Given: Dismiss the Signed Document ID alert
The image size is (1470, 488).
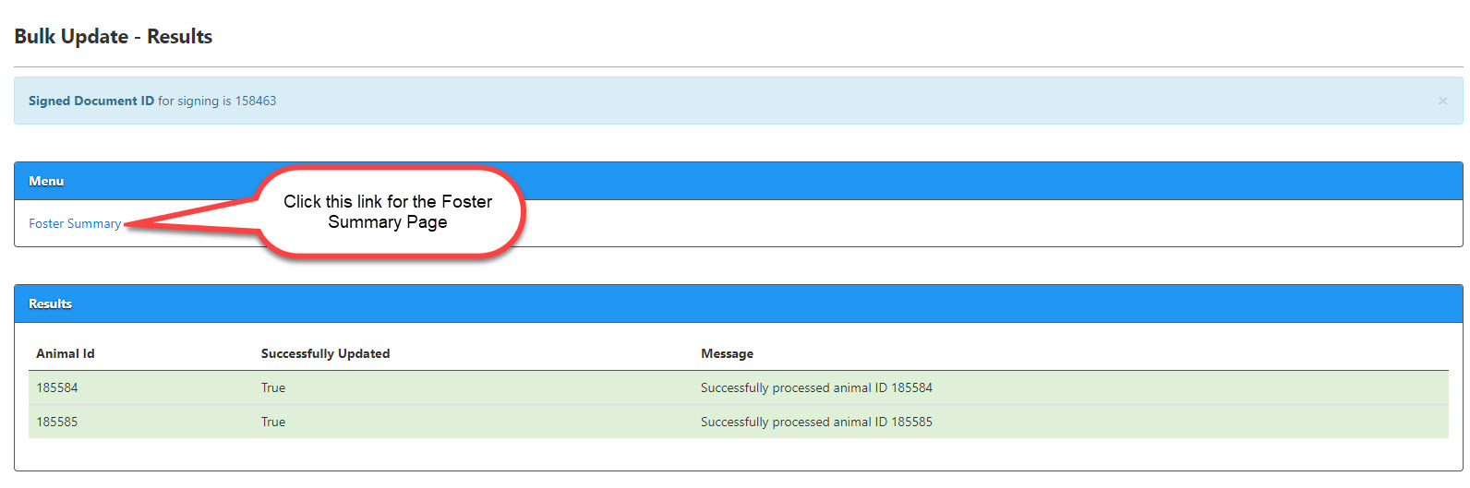Looking at the screenshot, I should 1442,101.
